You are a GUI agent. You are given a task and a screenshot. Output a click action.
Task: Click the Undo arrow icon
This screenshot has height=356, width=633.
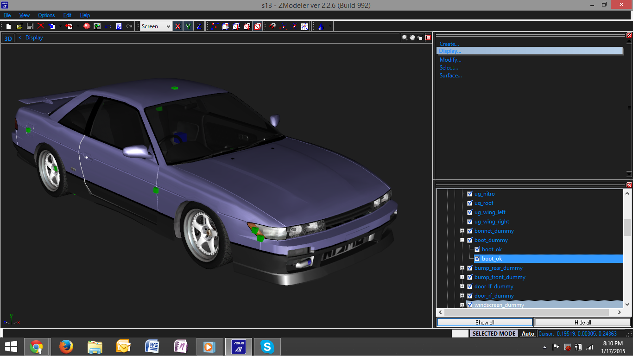click(x=108, y=26)
